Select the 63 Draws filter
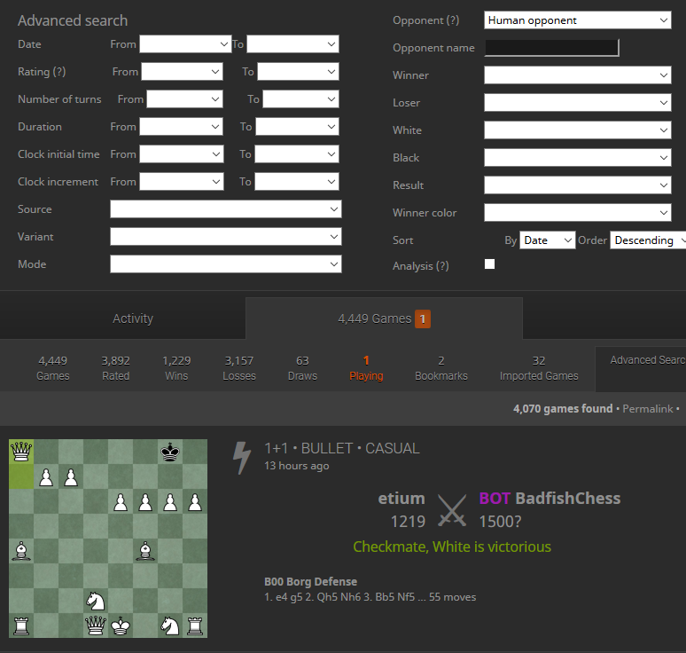The height and width of the screenshot is (653, 686). point(302,368)
